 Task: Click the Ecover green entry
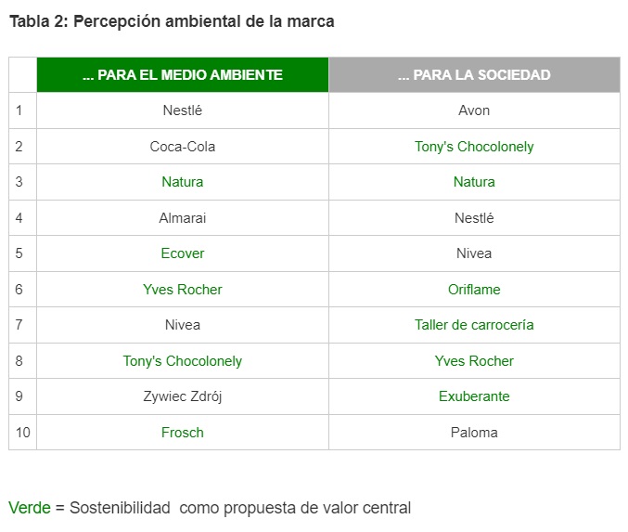183,253
